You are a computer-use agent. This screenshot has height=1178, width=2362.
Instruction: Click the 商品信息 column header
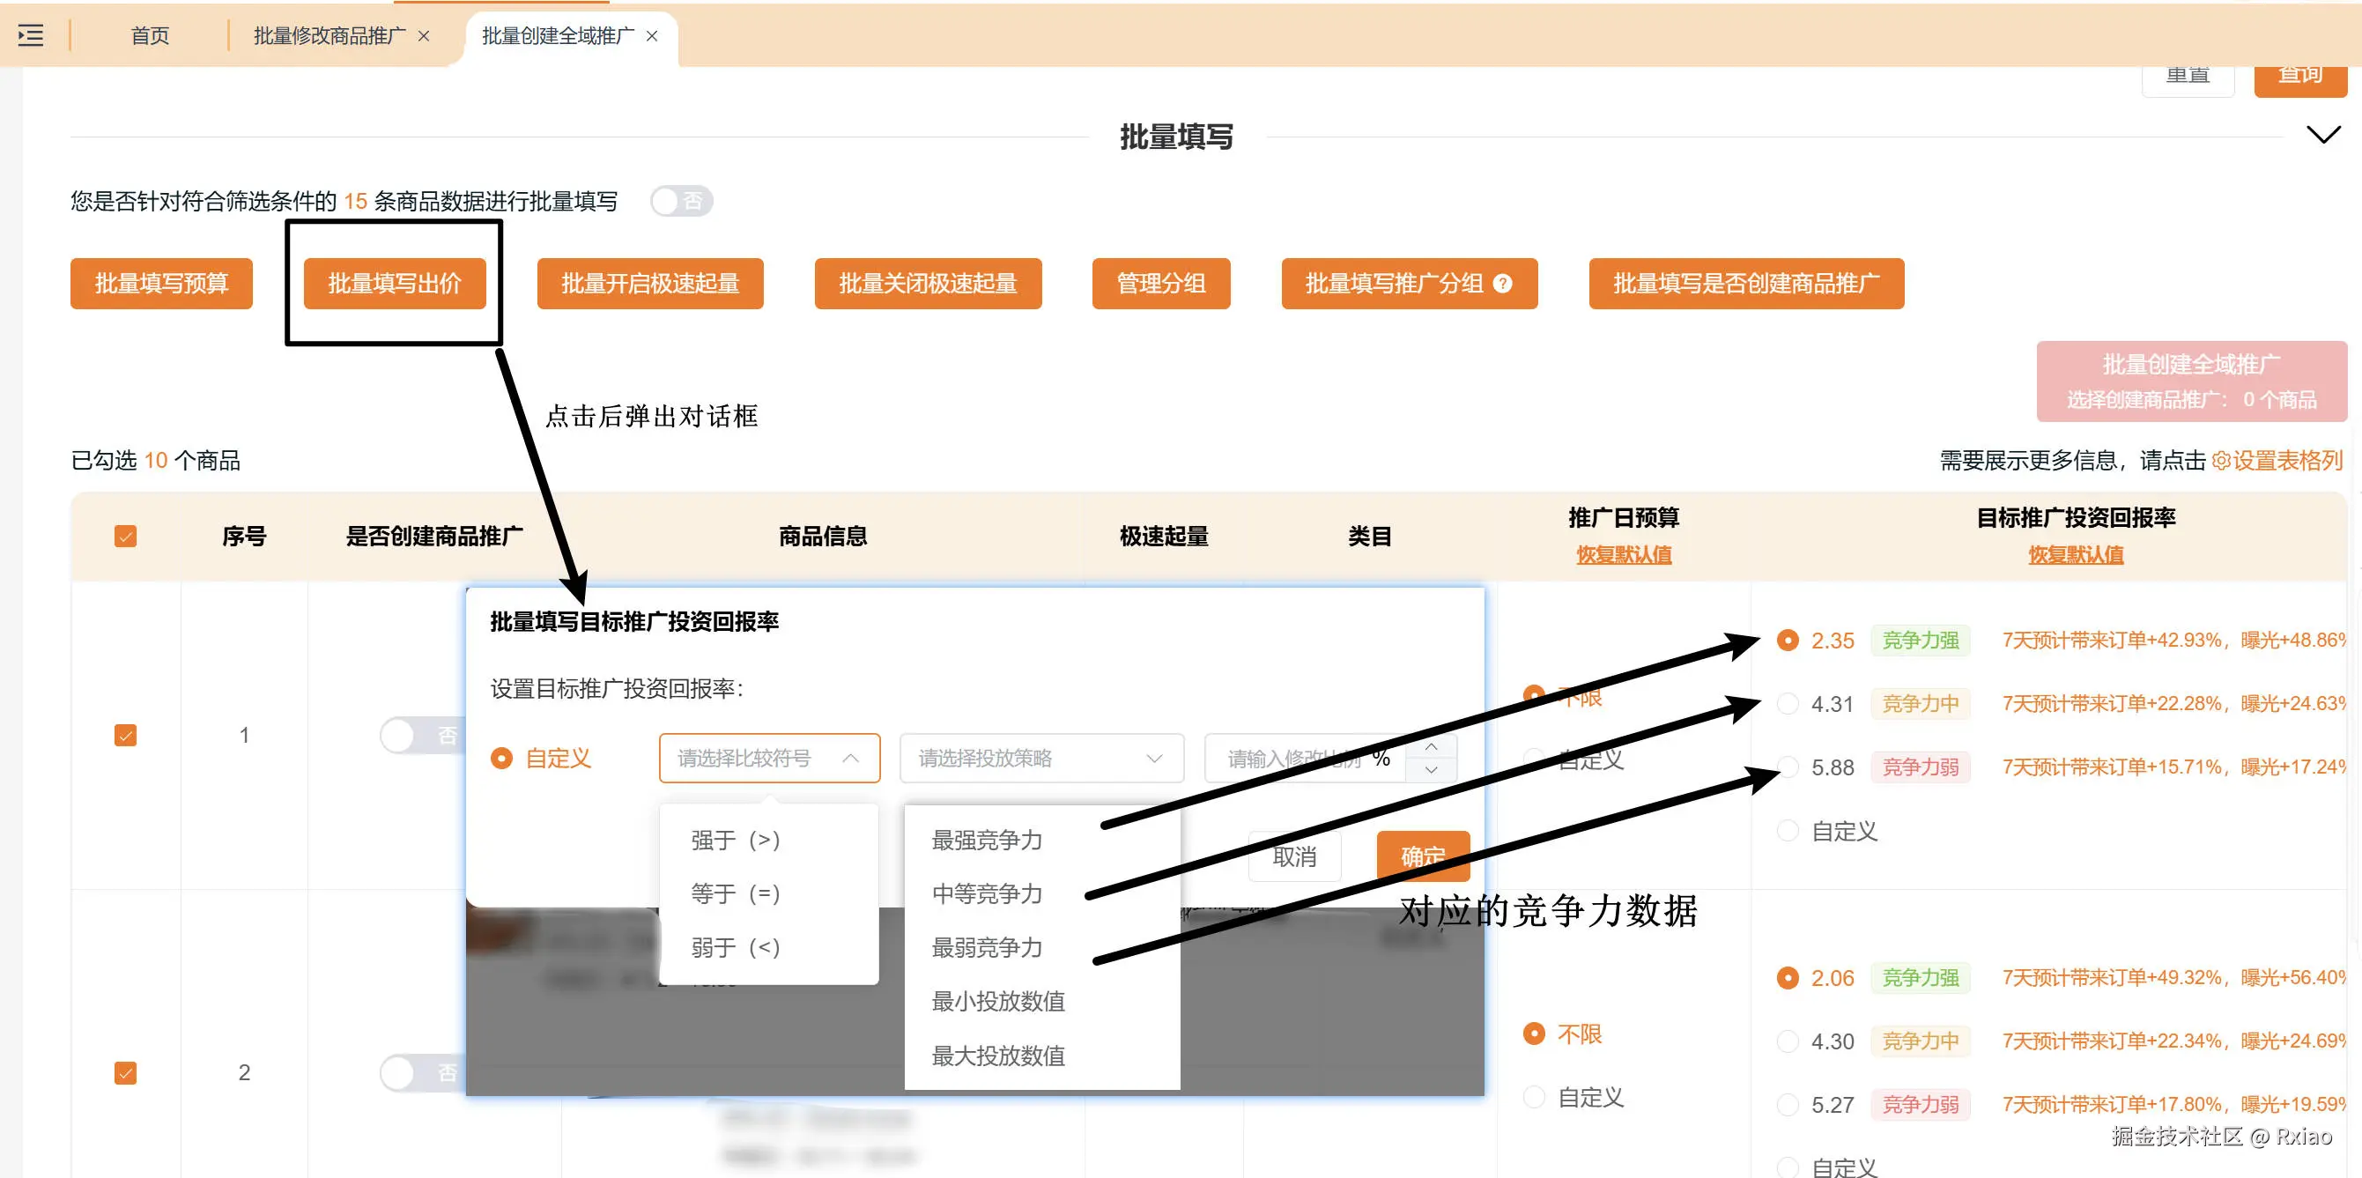[823, 537]
